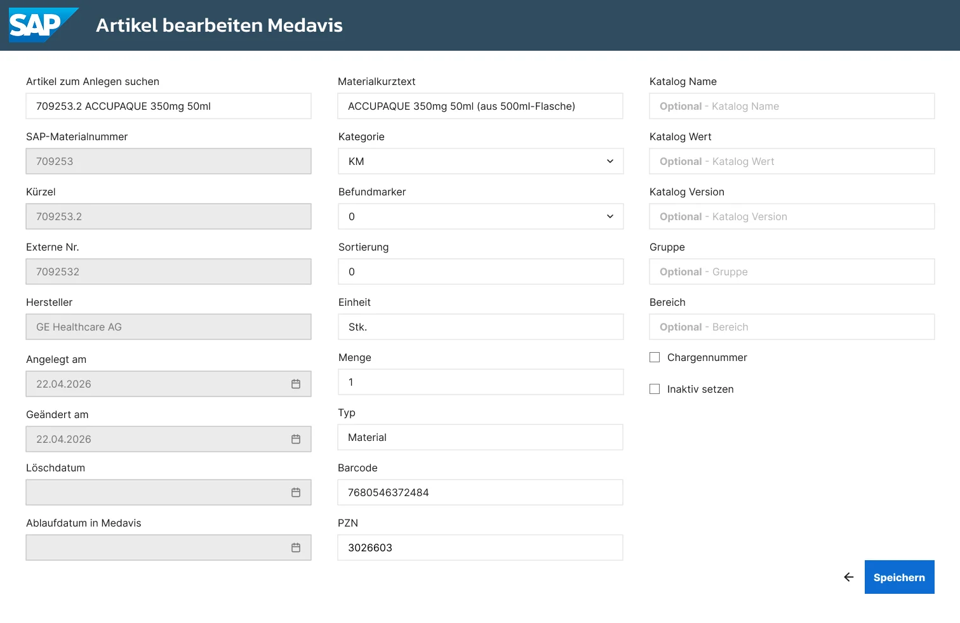Tick the Inaktiv setzen checkbox
This screenshot has width=960, height=623.
tap(655, 389)
